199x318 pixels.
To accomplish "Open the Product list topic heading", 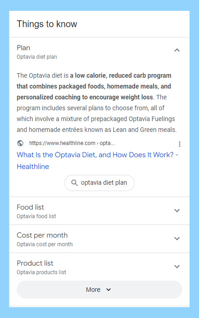I will point(35,263).
